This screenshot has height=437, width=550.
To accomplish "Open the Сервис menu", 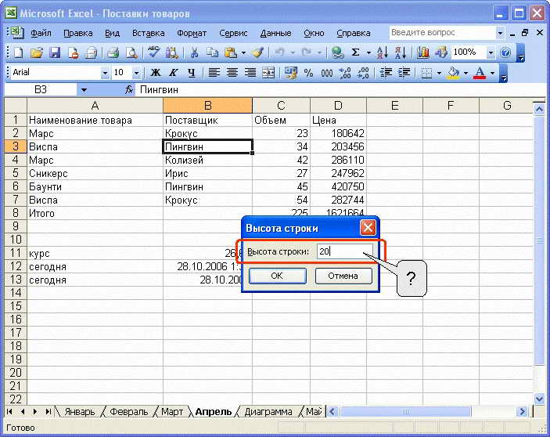I will (x=233, y=33).
